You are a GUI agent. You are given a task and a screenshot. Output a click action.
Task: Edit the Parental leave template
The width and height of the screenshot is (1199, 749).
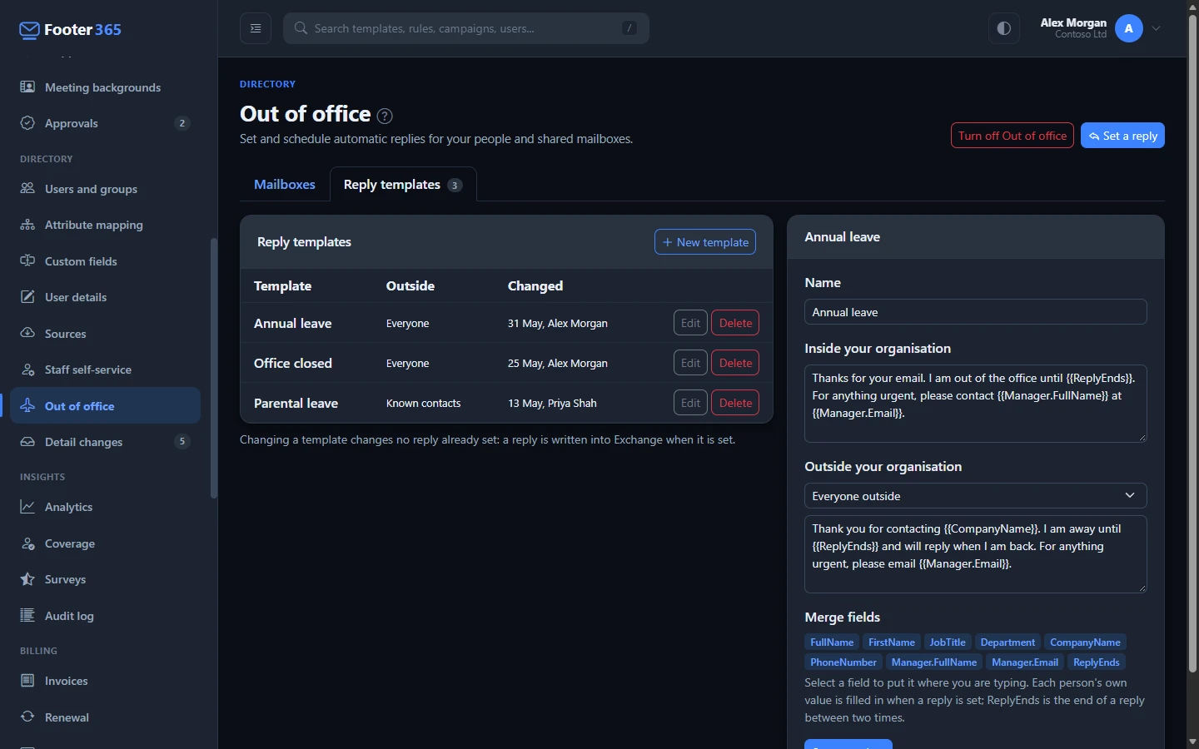[690, 403]
